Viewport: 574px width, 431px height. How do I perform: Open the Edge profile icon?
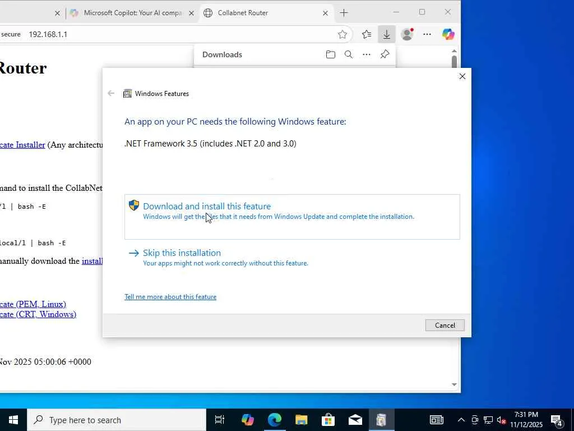click(x=407, y=34)
